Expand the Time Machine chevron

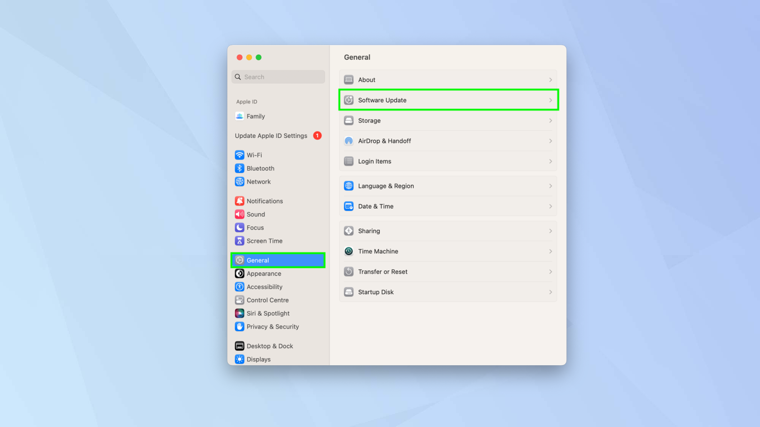coord(551,251)
